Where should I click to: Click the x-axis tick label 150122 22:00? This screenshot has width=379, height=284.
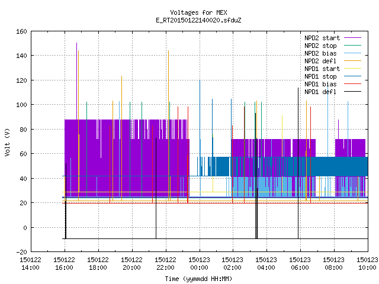click(x=165, y=264)
